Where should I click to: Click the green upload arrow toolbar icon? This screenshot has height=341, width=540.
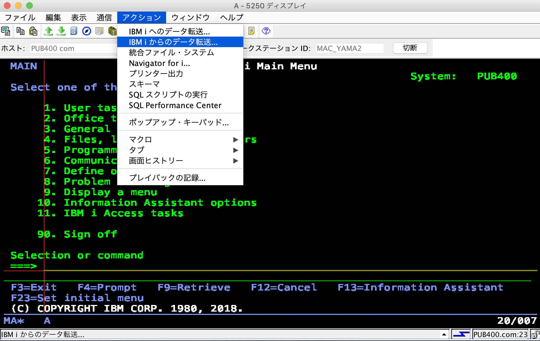(x=48, y=31)
